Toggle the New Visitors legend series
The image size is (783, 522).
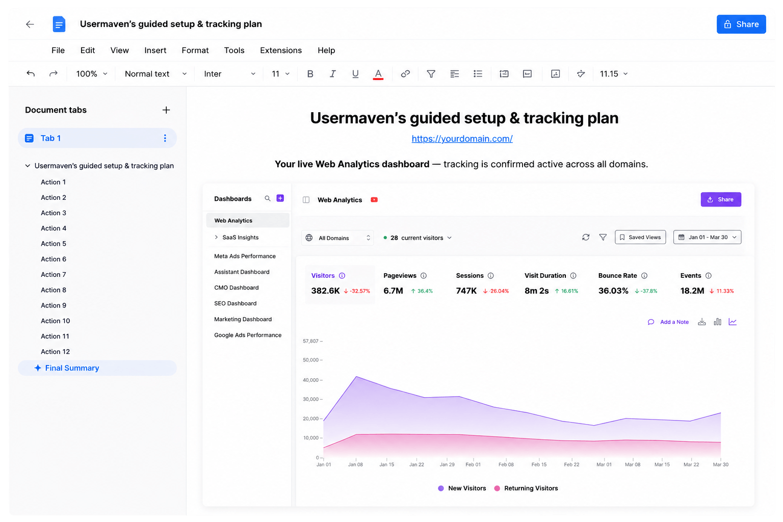coord(462,488)
